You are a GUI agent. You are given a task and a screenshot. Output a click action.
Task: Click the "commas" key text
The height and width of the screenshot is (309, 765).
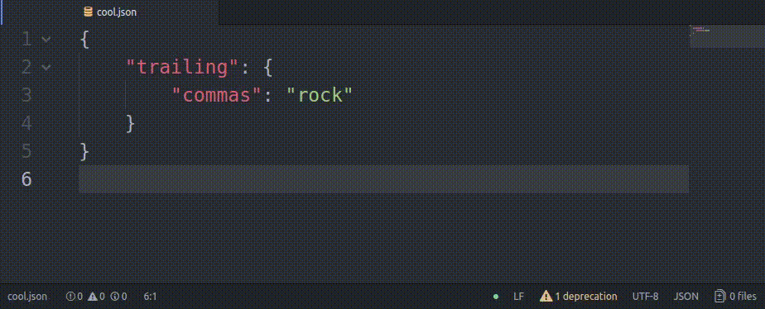(218, 95)
